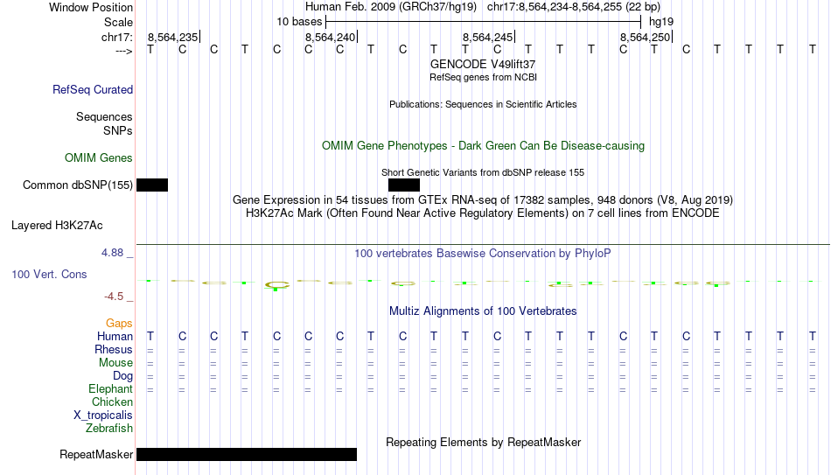Viewport: 831px width, 475px height.
Task: Click Repeating Elements by RepeatMasker title
Action: click(x=484, y=442)
